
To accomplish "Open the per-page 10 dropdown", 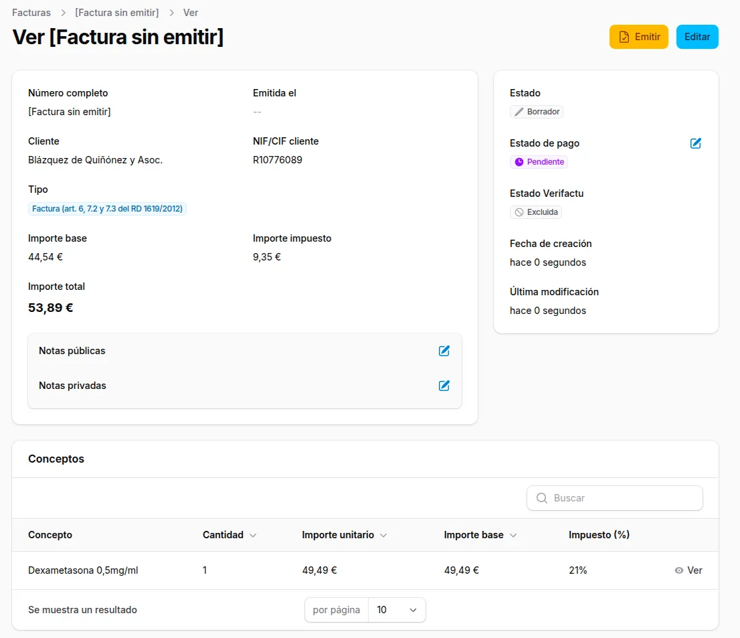I will click(x=396, y=610).
